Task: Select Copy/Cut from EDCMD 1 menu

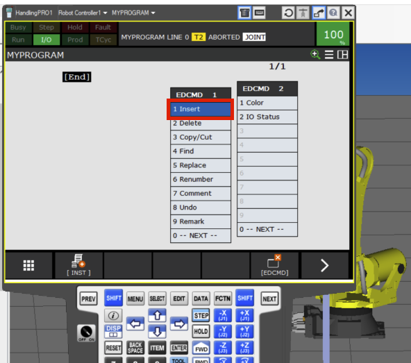Action: tap(201, 137)
